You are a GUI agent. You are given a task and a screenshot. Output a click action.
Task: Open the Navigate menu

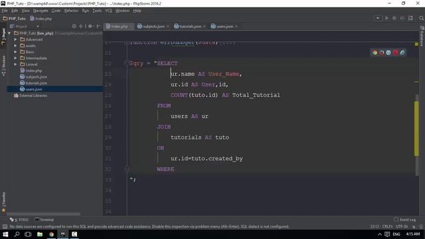click(x=41, y=11)
